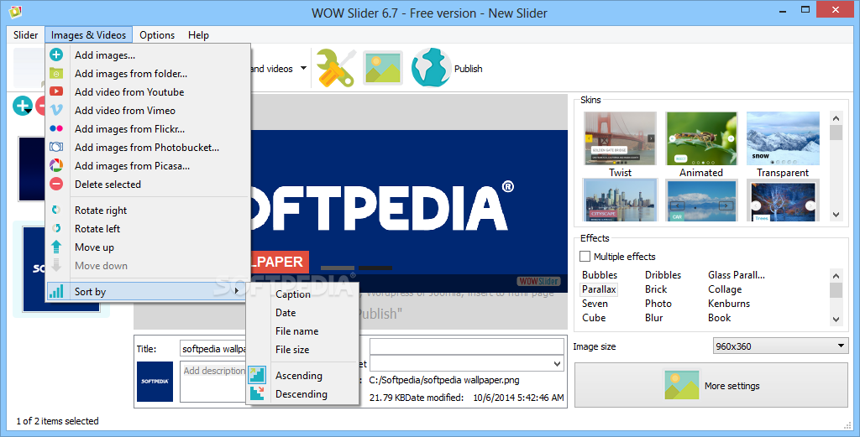Click the red Delete selected icon
Image resolution: width=860 pixels, height=437 pixels.
click(56, 184)
